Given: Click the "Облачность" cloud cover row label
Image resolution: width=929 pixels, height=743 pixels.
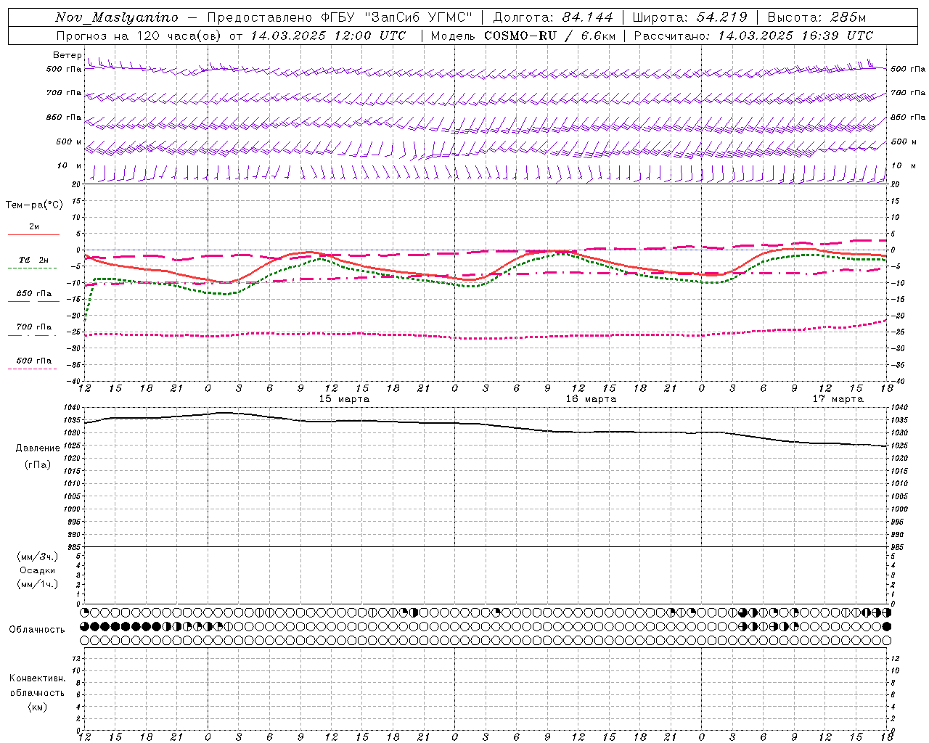Looking at the screenshot, I should click(x=37, y=630).
